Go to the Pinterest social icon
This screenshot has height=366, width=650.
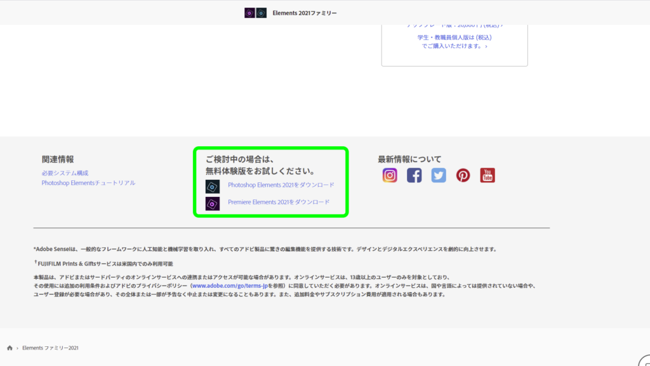point(463,175)
